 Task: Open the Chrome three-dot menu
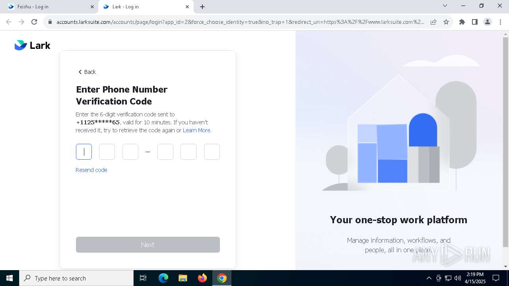tap(500, 22)
